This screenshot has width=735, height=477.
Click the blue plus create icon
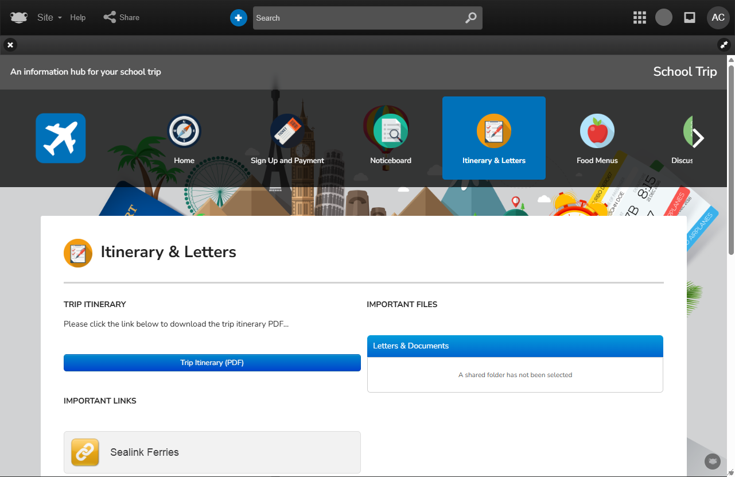pos(239,18)
